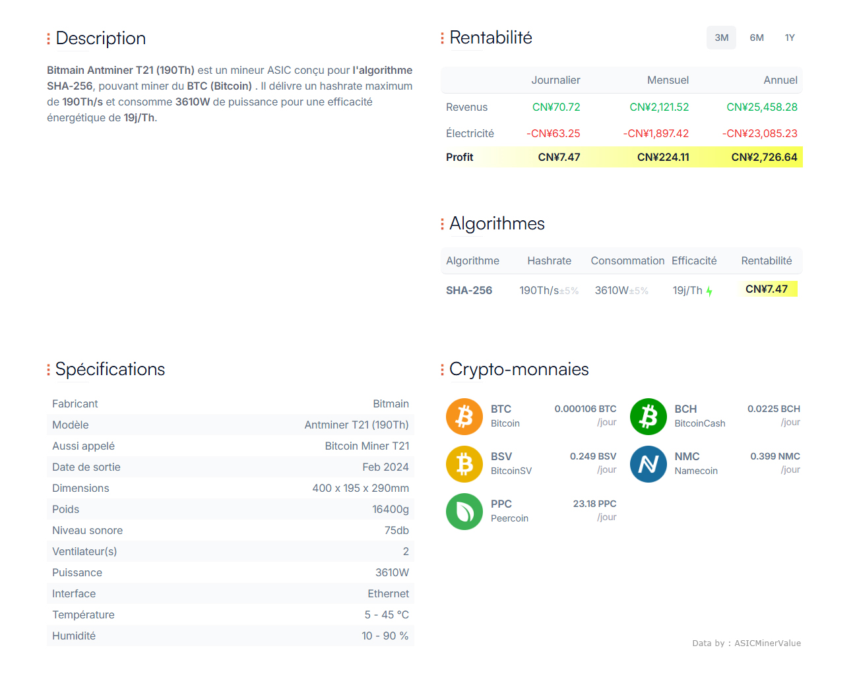This screenshot has width=855, height=685.
Task: Click the 23.18 PPC daily yield
Action: pos(594,504)
